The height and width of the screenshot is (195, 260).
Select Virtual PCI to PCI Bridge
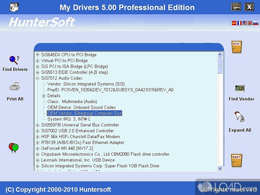(64, 61)
